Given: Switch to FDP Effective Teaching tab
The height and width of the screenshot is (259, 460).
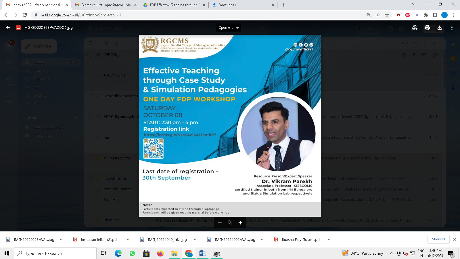Looking at the screenshot, I should (x=174, y=5).
